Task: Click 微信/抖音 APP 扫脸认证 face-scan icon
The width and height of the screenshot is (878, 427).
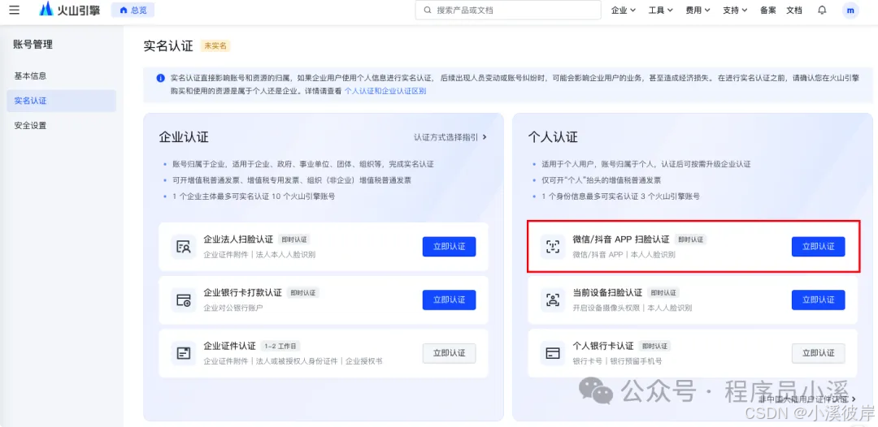Action: click(553, 247)
